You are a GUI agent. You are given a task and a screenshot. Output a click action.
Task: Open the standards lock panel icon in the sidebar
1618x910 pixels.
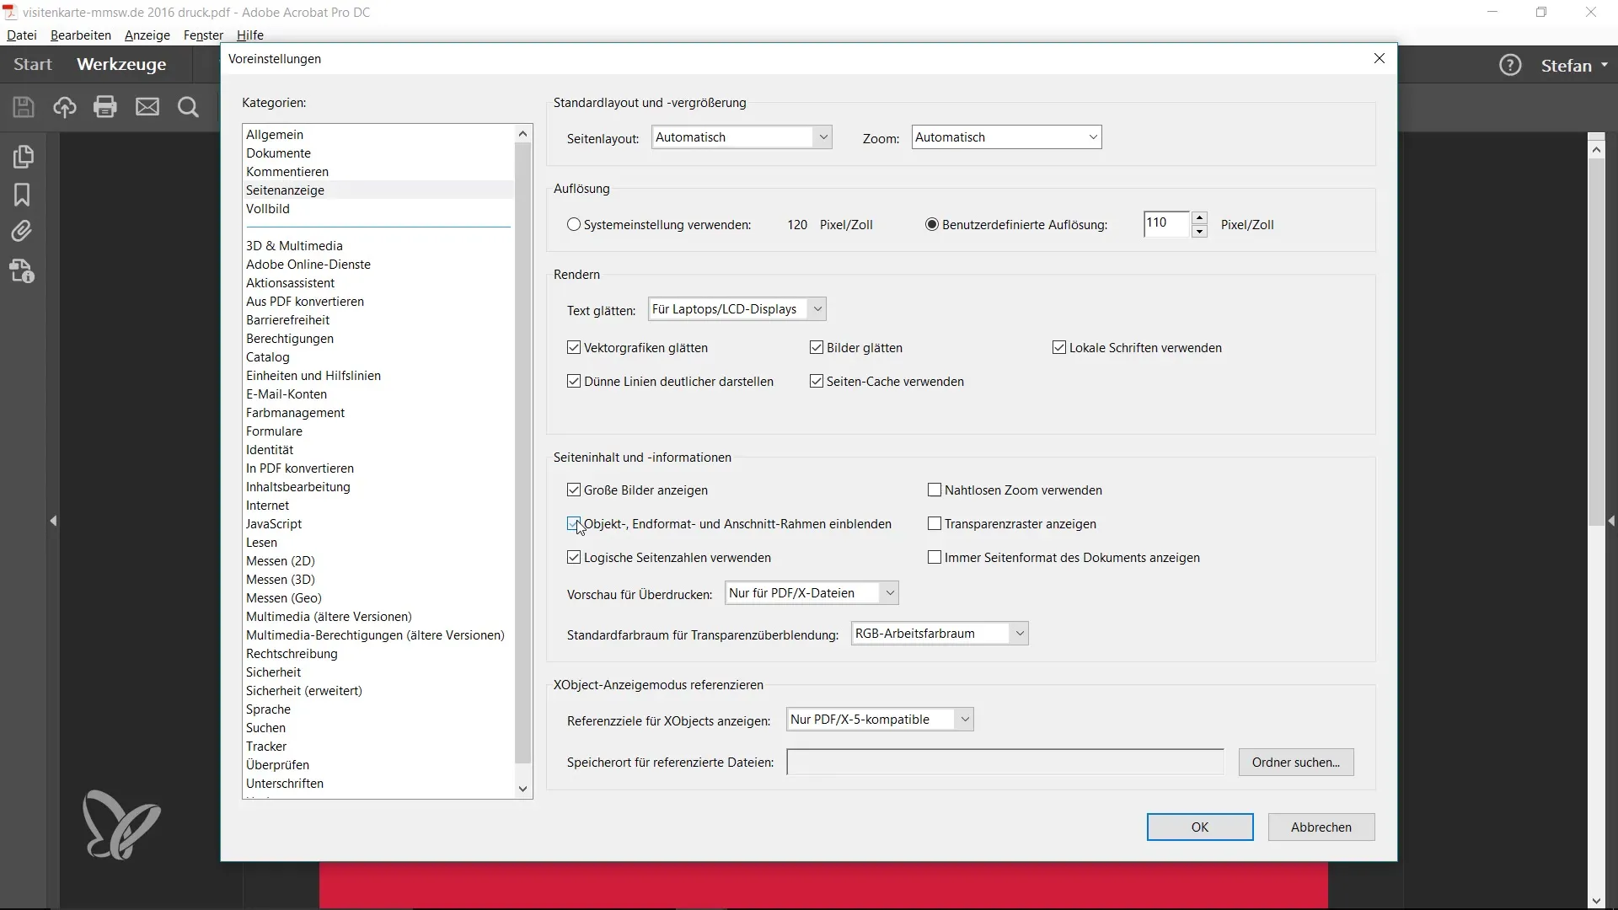coord(22,271)
